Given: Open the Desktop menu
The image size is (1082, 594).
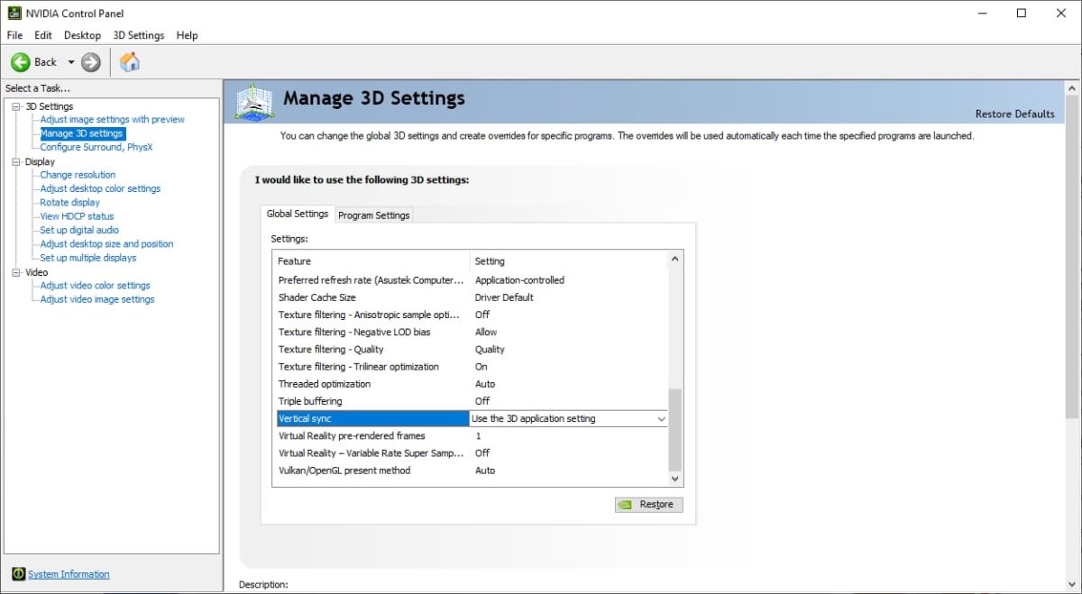Looking at the screenshot, I should [x=82, y=35].
